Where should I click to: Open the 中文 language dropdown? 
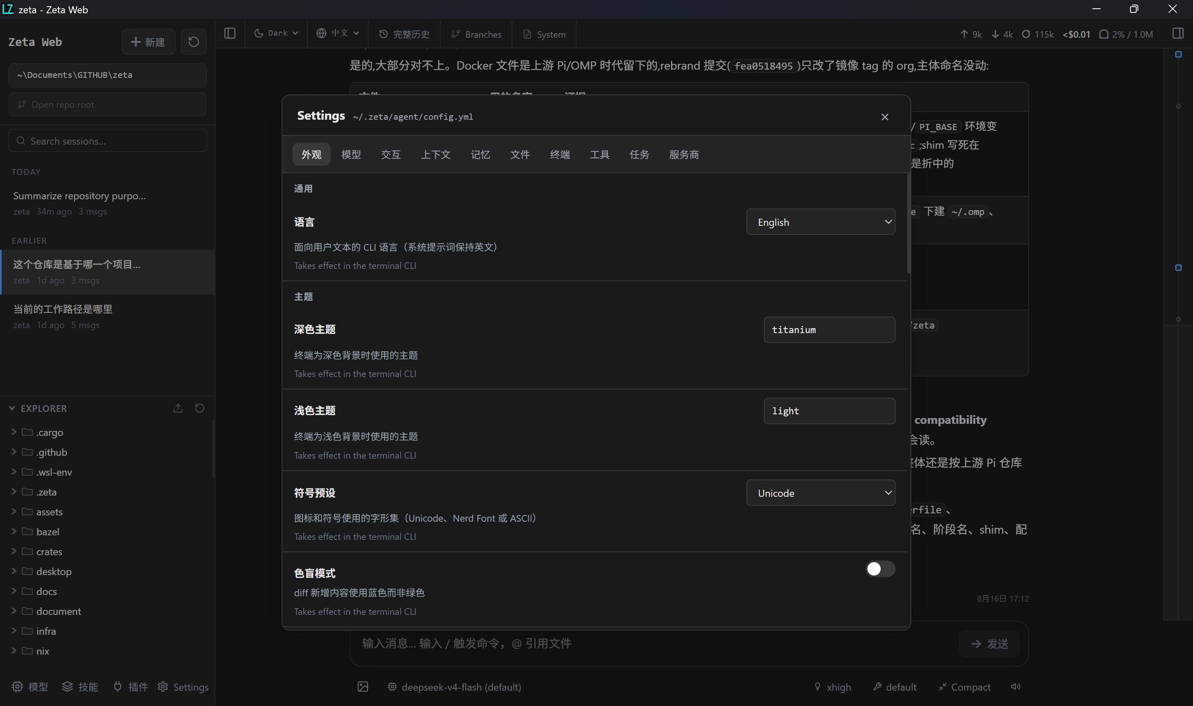click(338, 33)
